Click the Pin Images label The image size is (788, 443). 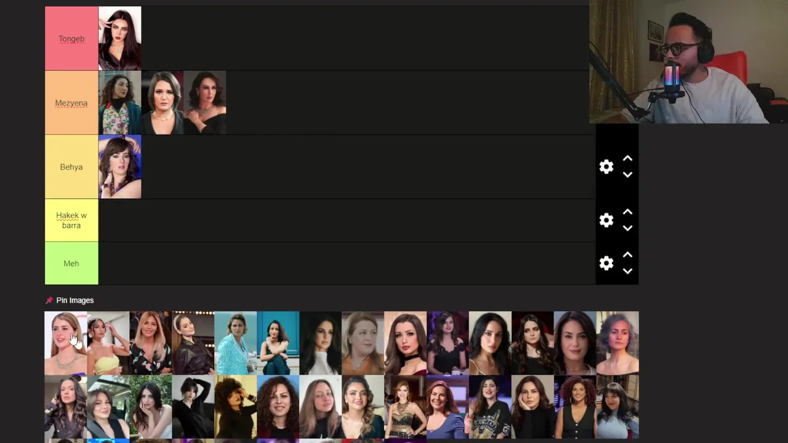(x=75, y=300)
